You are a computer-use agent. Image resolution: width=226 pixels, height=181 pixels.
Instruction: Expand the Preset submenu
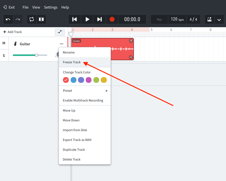coord(85,91)
